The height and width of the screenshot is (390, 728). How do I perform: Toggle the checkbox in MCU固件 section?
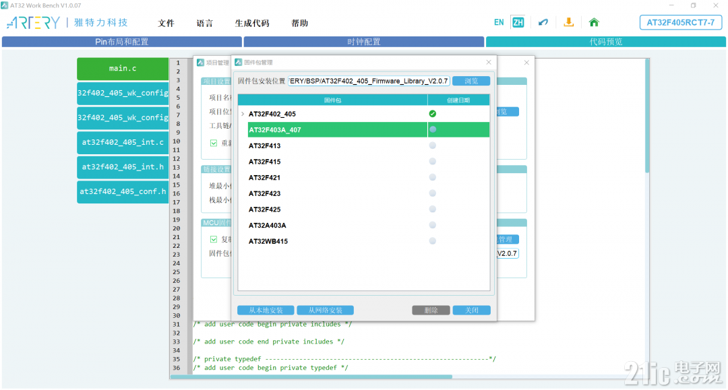[x=214, y=239]
